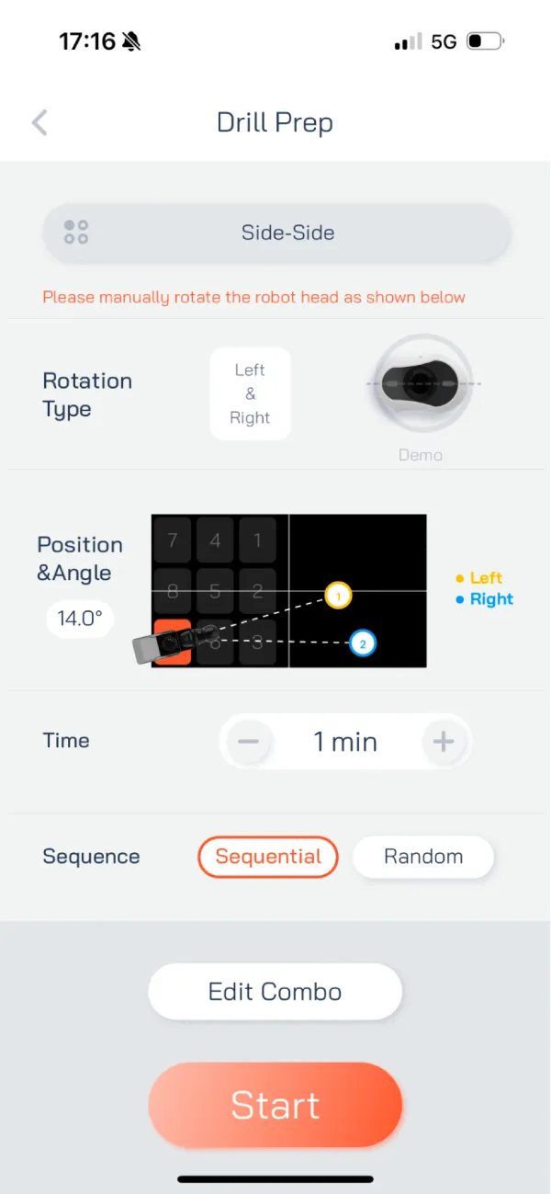Tap blue landing point 2 marker
The height and width of the screenshot is (1194, 551).
(363, 643)
